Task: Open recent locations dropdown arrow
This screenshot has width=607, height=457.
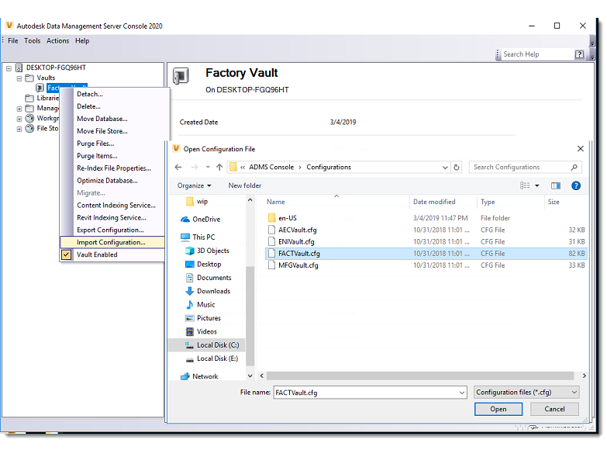Action: (208, 168)
